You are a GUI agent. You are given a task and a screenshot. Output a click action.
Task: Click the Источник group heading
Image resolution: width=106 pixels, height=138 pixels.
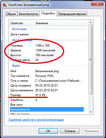point(19,29)
